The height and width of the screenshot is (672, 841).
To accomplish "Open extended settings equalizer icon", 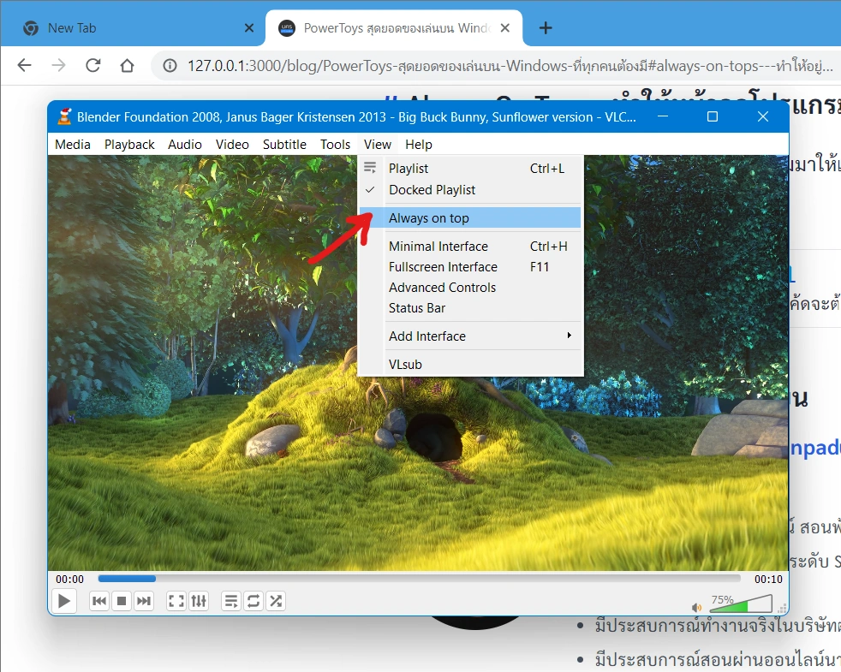I will [199, 601].
